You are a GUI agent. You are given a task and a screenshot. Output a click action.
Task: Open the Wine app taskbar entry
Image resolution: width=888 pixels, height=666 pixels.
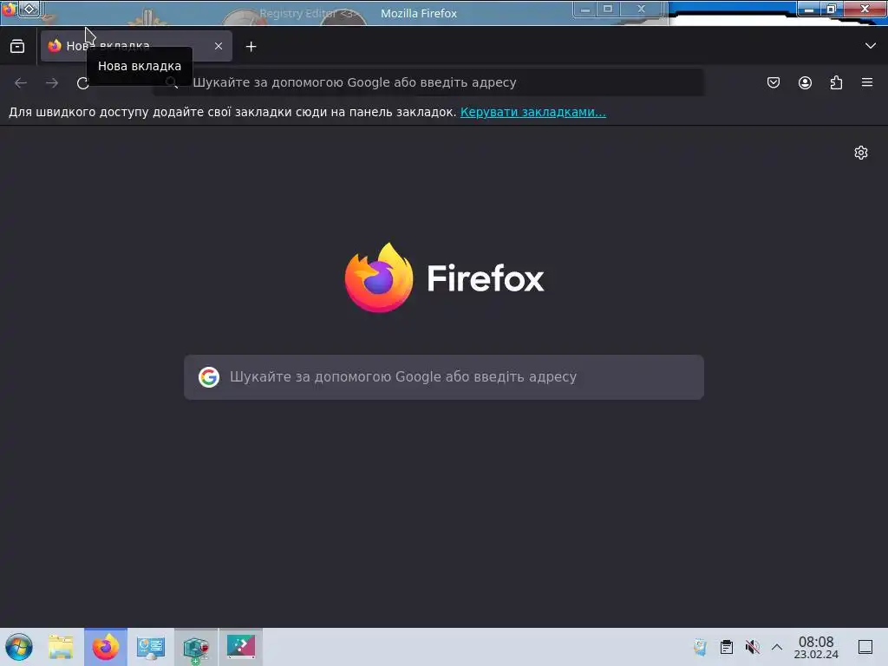pos(196,647)
